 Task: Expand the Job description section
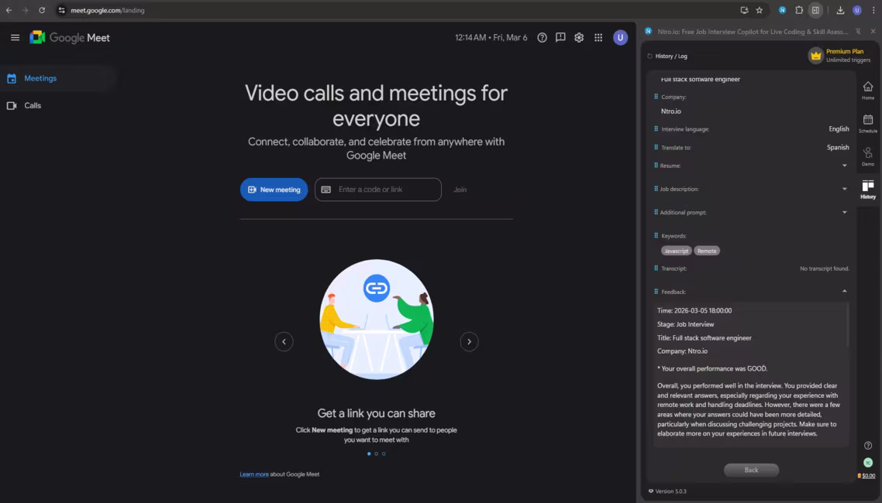(x=844, y=189)
